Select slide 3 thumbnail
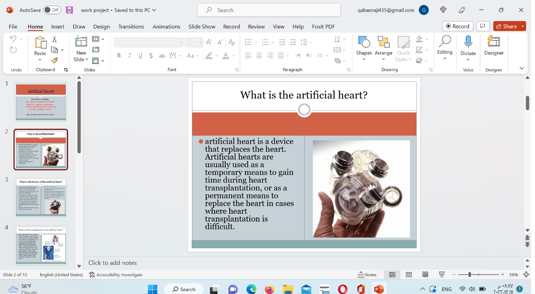 (x=40, y=197)
